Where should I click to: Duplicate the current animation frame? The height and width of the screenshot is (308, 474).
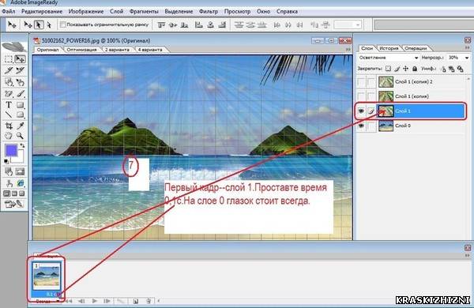coord(136,301)
